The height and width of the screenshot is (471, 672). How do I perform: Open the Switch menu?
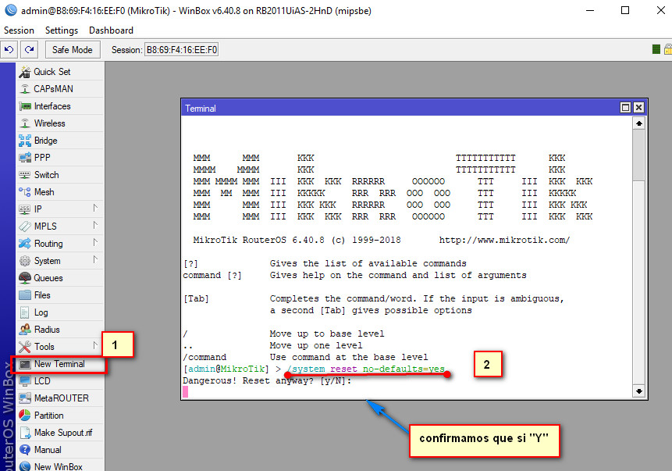point(48,174)
